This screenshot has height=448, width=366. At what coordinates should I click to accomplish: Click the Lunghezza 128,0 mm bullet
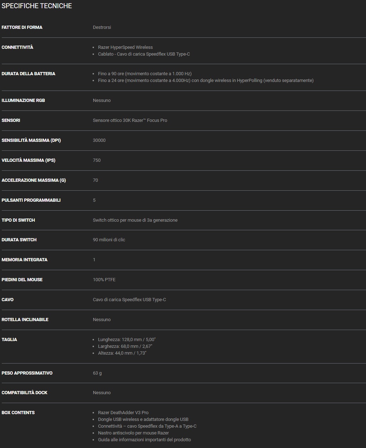click(x=127, y=340)
